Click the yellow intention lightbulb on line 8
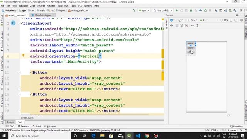247x139 pixels. click(x=23, y=56)
